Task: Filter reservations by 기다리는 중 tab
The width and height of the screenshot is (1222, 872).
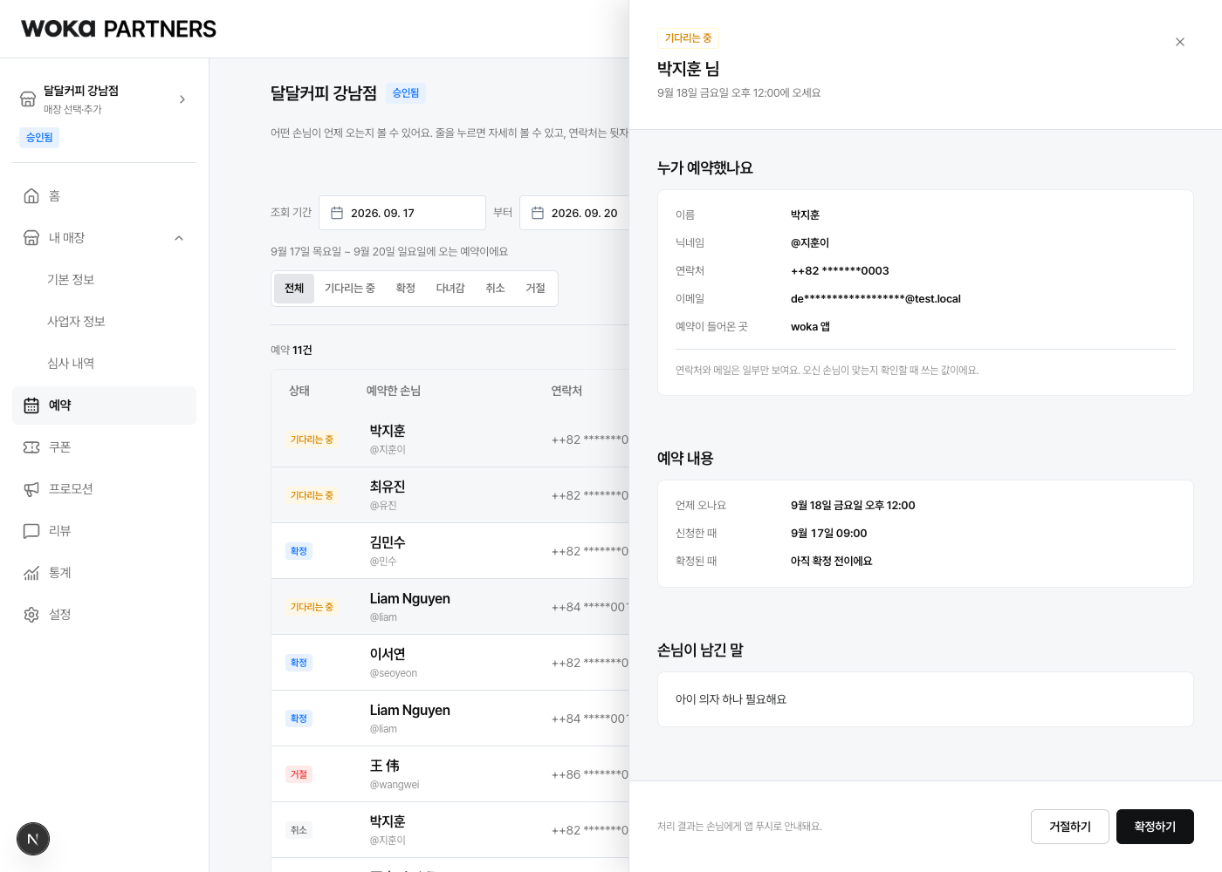Action: 350,289
